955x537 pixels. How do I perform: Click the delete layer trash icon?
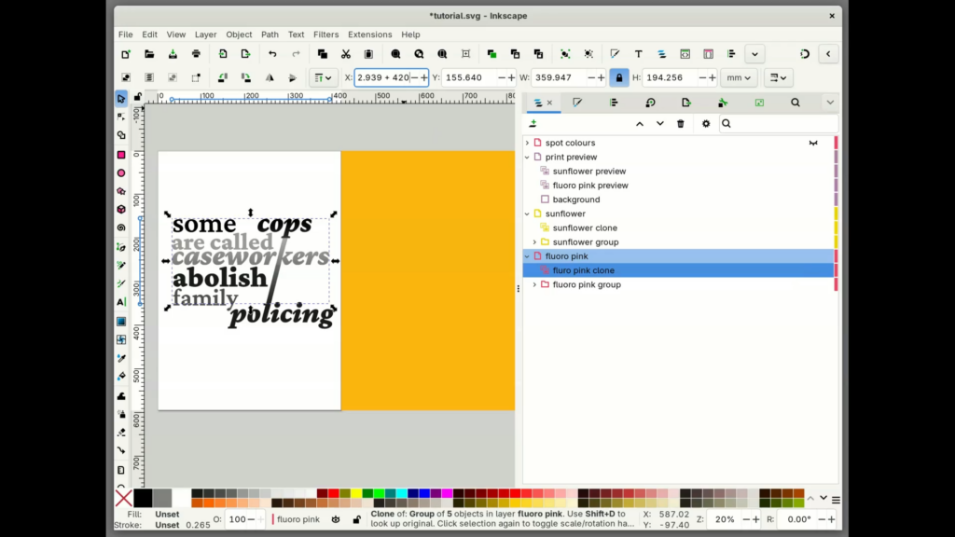[680, 123]
